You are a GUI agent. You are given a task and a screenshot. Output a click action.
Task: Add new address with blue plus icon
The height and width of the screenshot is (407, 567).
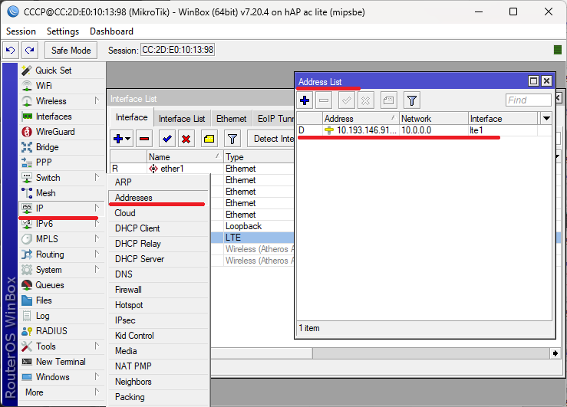point(305,100)
